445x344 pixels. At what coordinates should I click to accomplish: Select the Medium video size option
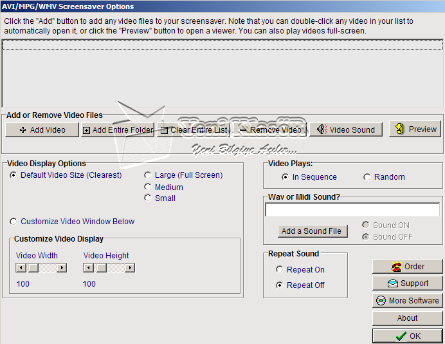[x=148, y=187]
